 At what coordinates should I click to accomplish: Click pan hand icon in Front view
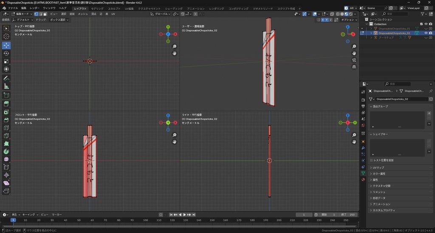[x=174, y=141]
